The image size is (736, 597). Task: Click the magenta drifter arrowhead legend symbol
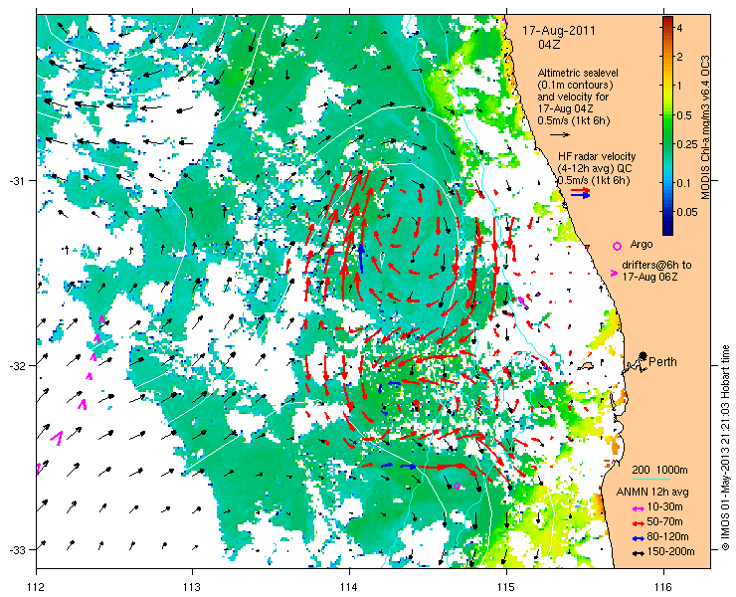click(x=614, y=273)
